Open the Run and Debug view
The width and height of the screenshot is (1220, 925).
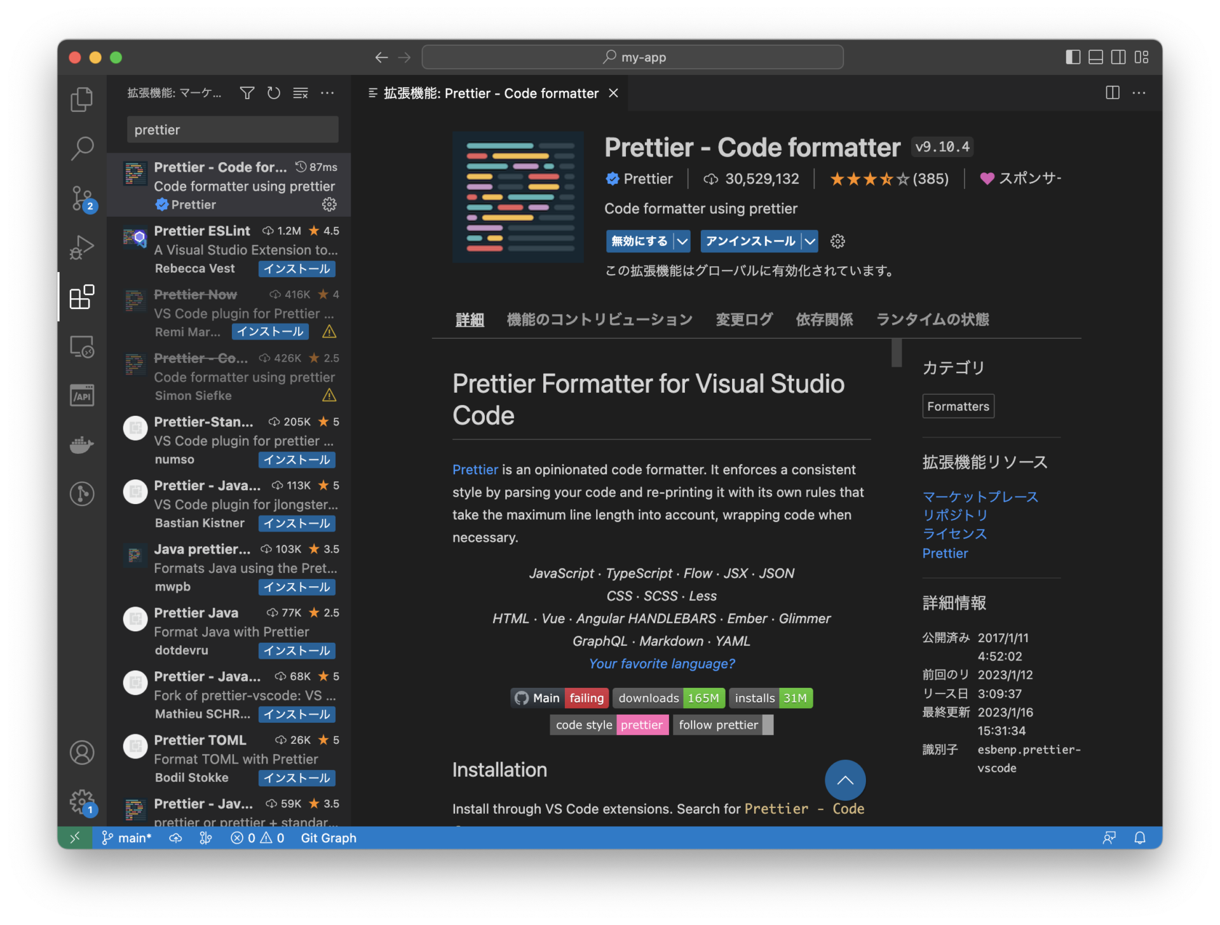pos(81,247)
